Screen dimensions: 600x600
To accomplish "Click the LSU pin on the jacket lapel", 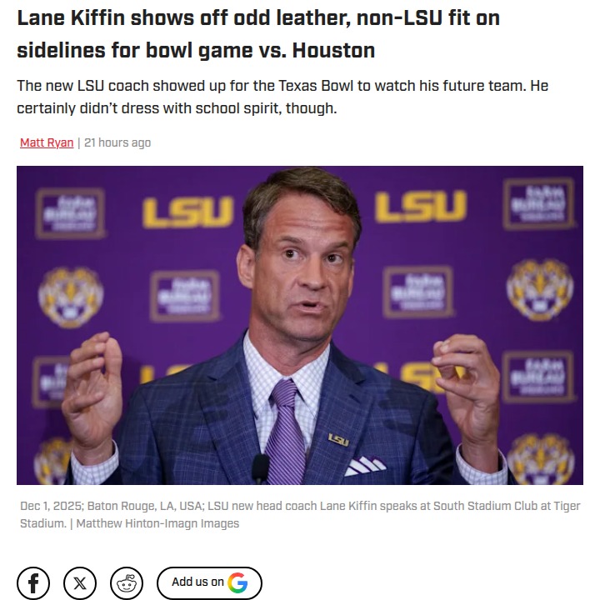I will 338,439.
